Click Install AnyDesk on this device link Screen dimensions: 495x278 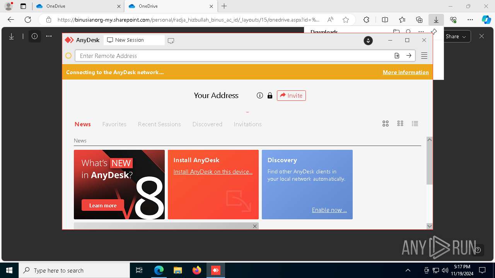pyautogui.click(x=213, y=172)
